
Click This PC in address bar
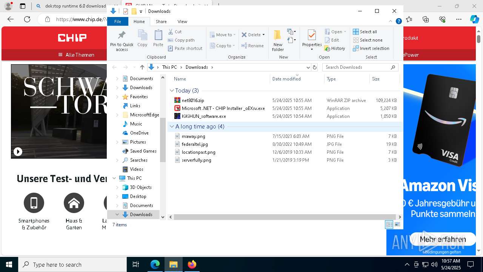point(169,67)
